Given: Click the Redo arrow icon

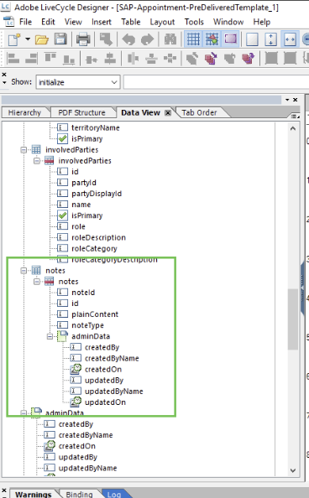Looking at the screenshot, I should pyautogui.click(x=147, y=39).
